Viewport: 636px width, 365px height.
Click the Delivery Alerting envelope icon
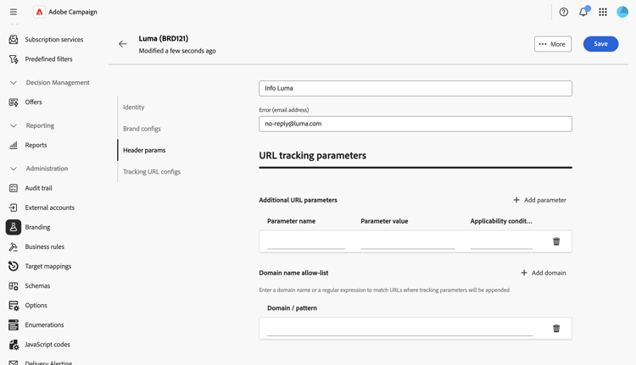point(14,362)
